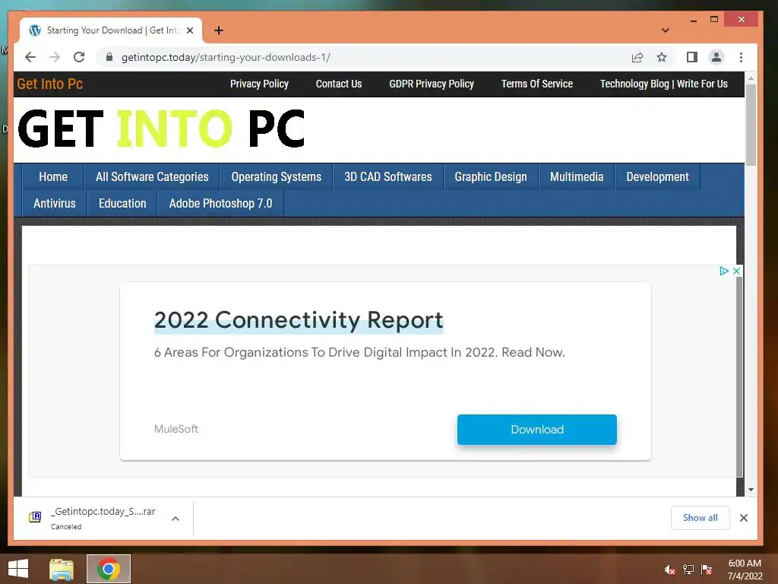Click the RAR file icon in downloads bar
This screenshot has width=778, height=584.
35,517
